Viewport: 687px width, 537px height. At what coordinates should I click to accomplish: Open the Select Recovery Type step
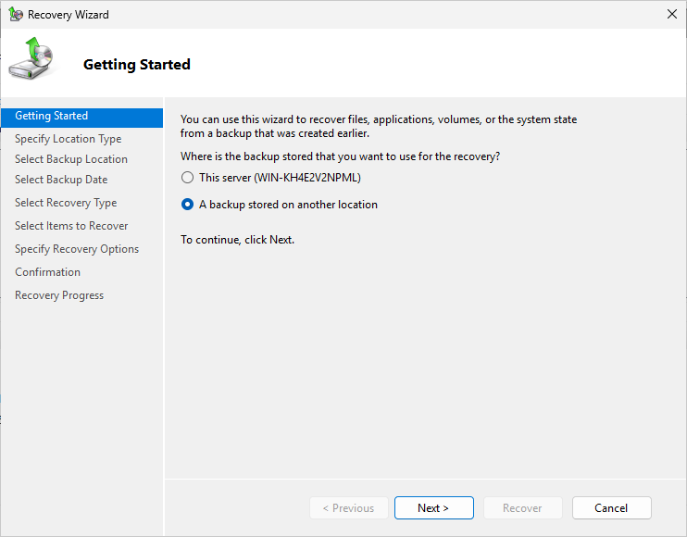[66, 203]
